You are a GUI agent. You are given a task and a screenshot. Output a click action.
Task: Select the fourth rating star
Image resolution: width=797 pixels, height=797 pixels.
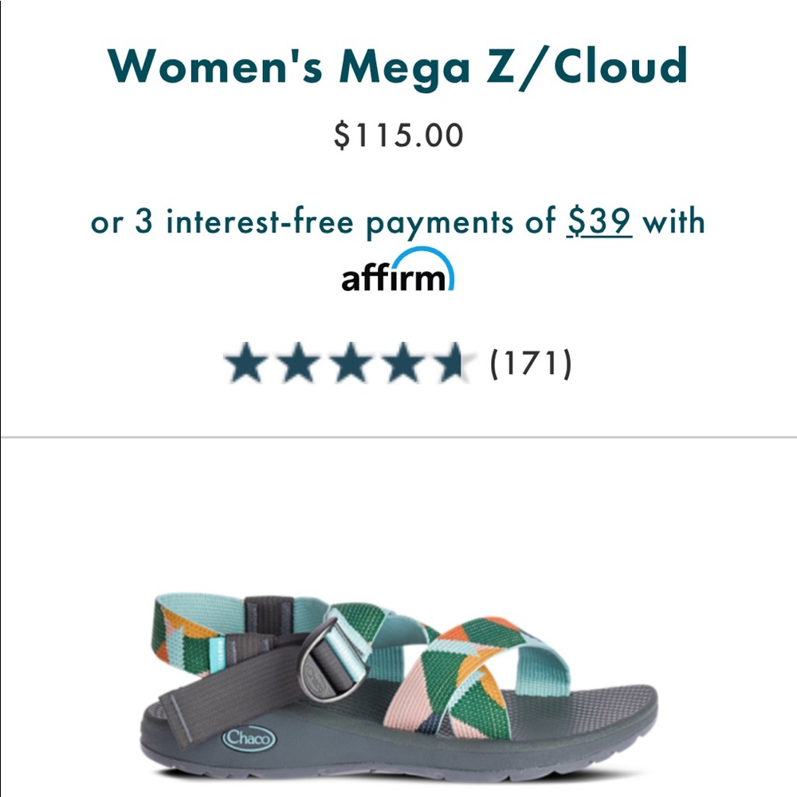[402, 363]
